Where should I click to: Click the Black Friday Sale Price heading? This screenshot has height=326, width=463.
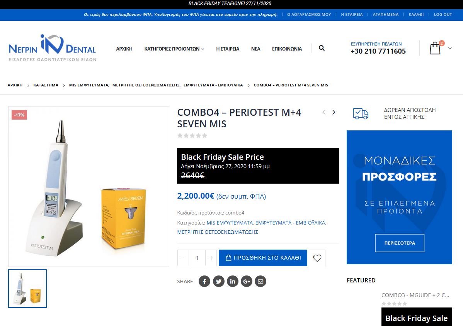point(222,157)
